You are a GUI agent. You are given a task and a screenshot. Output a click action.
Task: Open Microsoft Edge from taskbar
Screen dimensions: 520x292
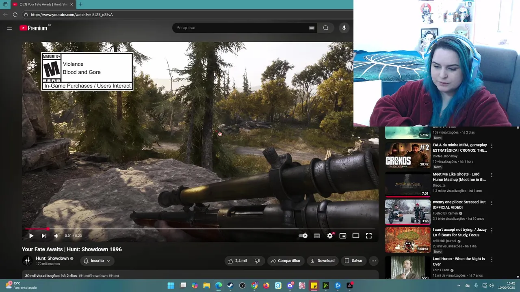[219, 286]
